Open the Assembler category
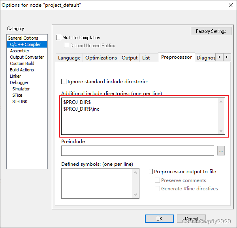 [x=20, y=51]
